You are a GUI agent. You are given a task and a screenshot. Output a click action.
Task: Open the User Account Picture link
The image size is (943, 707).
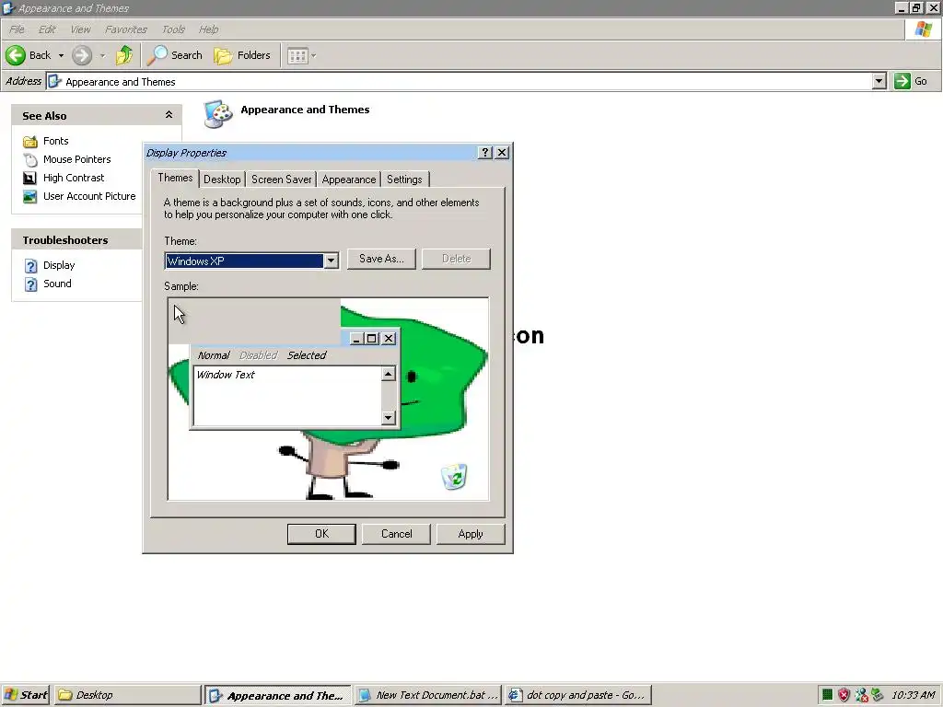click(x=89, y=196)
